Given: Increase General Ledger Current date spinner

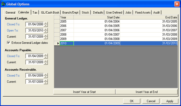Looking at the screenshot, I should pyautogui.click(x=46, y=35).
